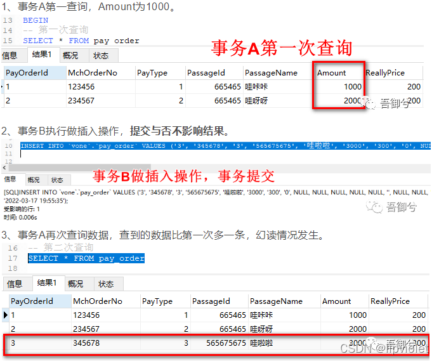Click the horizontal scrollbar thumb below INSERT editor
The image size is (439, 361).
click(x=80, y=167)
